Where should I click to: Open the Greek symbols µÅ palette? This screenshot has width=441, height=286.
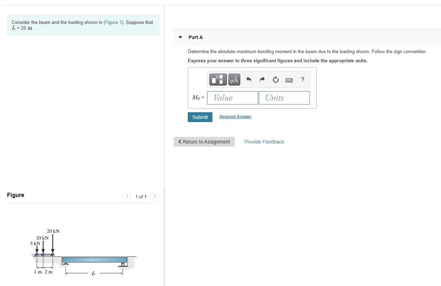pyautogui.click(x=234, y=80)
